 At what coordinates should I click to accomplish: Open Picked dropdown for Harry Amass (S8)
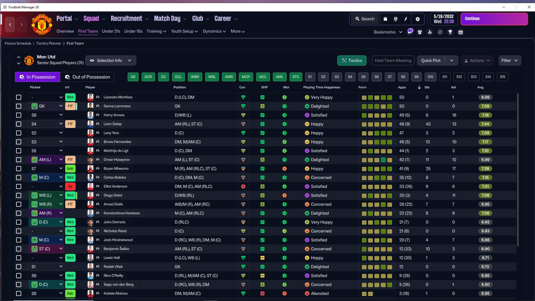pos(46,115)
